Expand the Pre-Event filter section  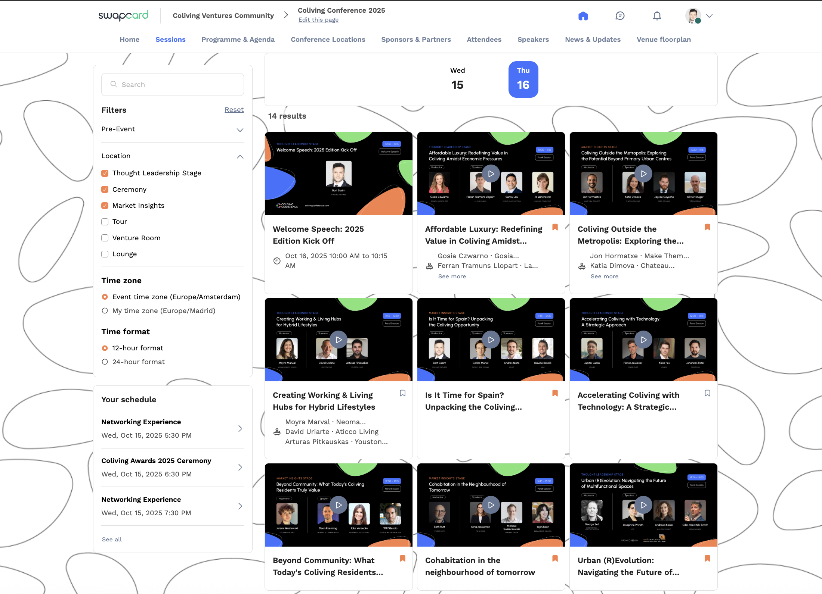point(240,129)
